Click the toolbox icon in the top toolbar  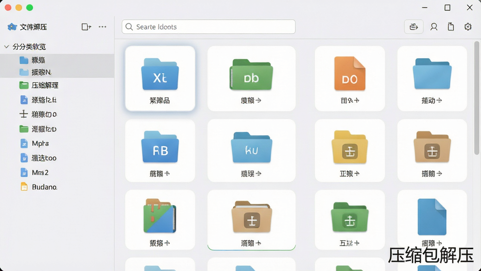coord(413,27)
